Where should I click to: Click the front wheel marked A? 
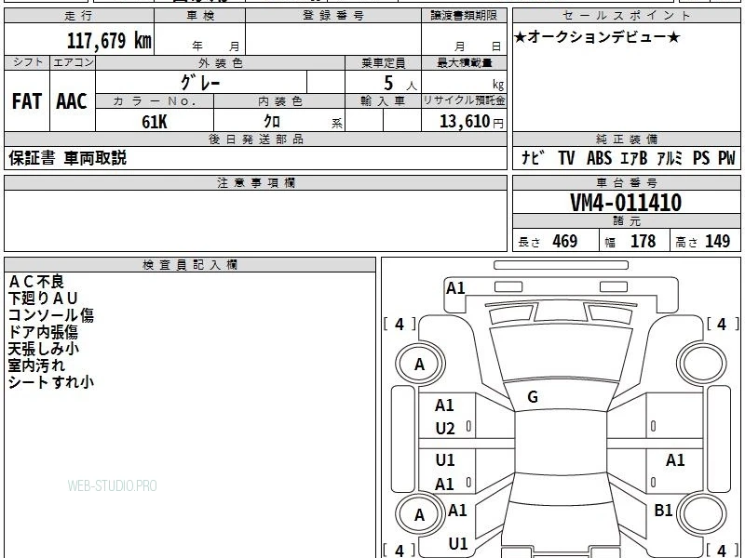click(420, 365)
